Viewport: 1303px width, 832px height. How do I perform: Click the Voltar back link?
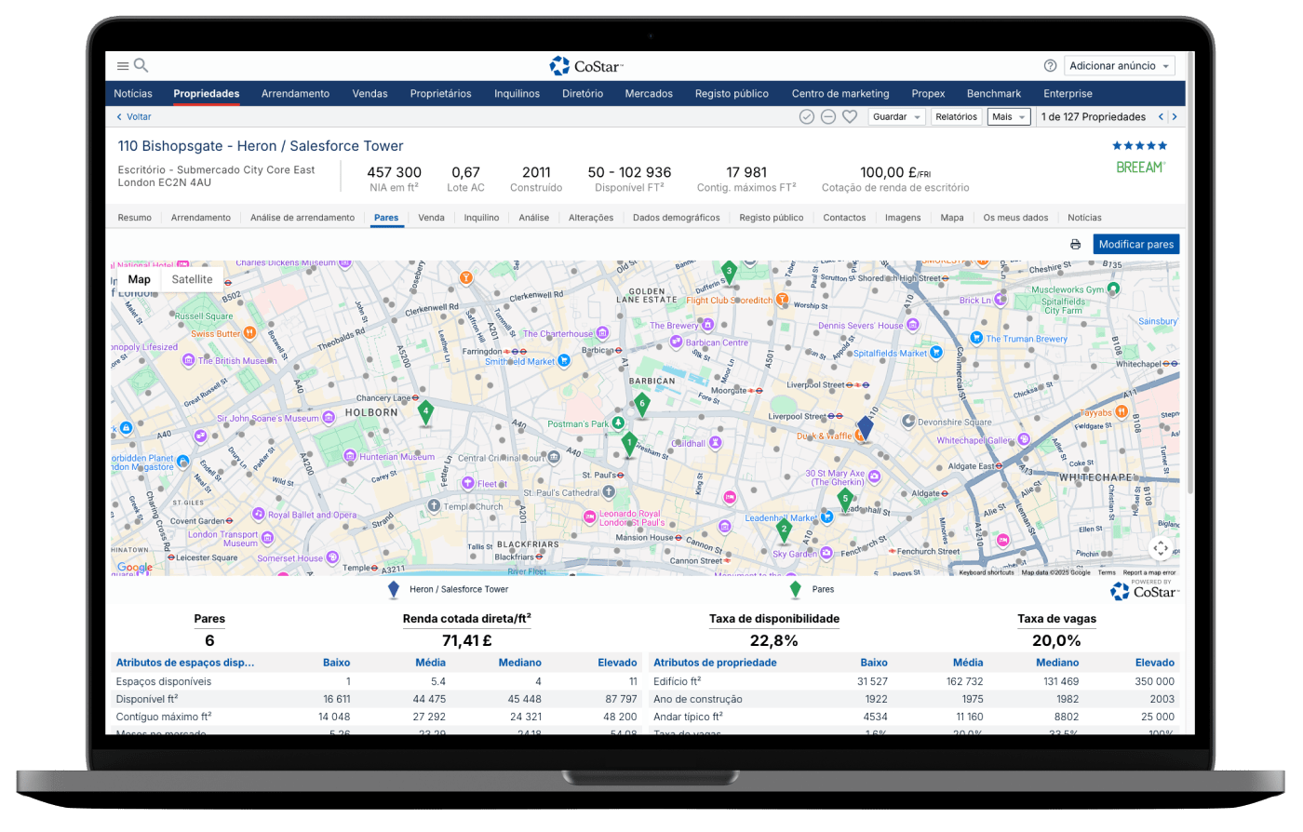(134, 117)
